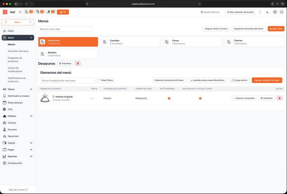
Task: Delete the Huevos al gusto item
Action: pos(280,98)
